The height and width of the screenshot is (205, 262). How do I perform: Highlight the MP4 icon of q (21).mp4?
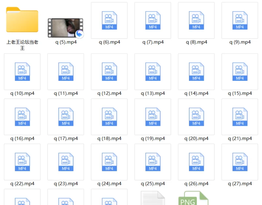(x=240, y=117)
